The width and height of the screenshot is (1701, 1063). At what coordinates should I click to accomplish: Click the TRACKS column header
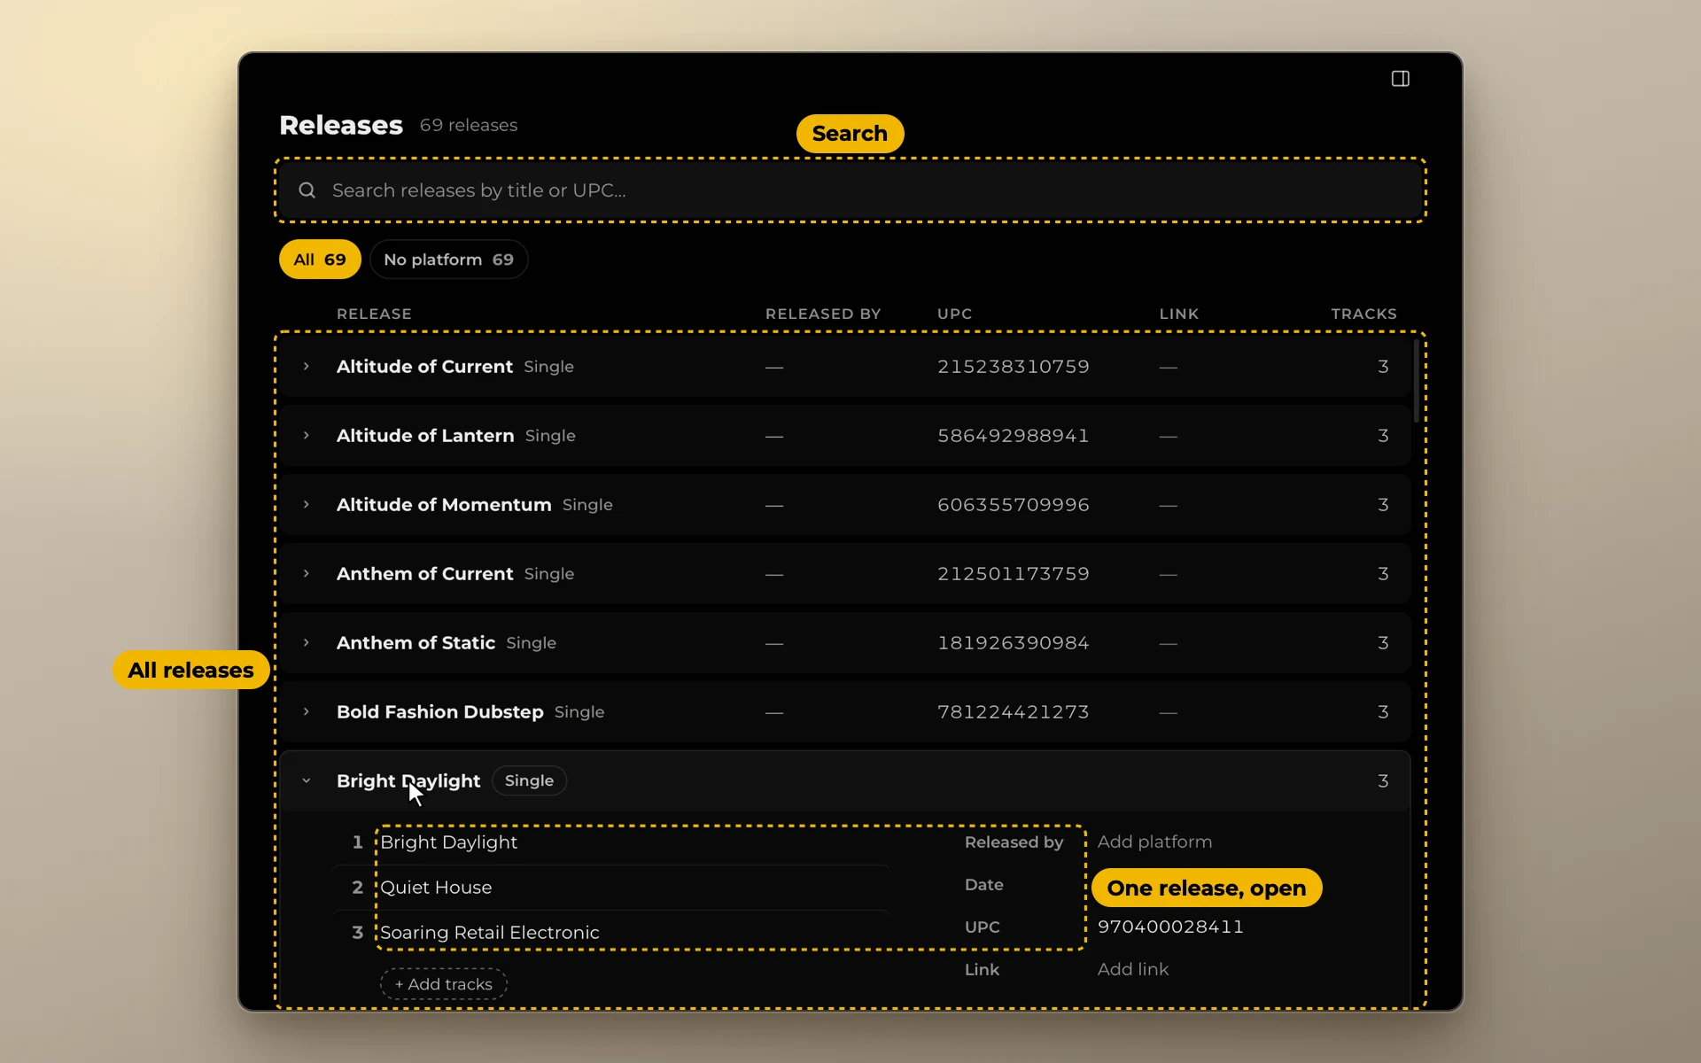point(1363,314)
